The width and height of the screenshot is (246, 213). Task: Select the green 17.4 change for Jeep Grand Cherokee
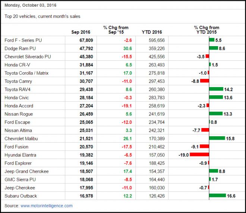[127, 171]
